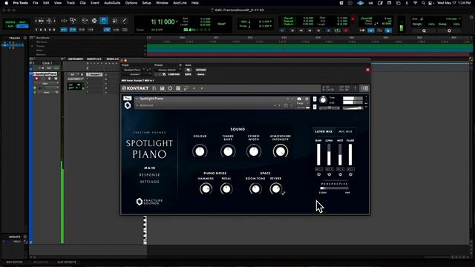This screenshot has height=267, width=475.
Task: Switch to LAYER MIX tab
Action: pyautogui.click(x=324, y=132)
